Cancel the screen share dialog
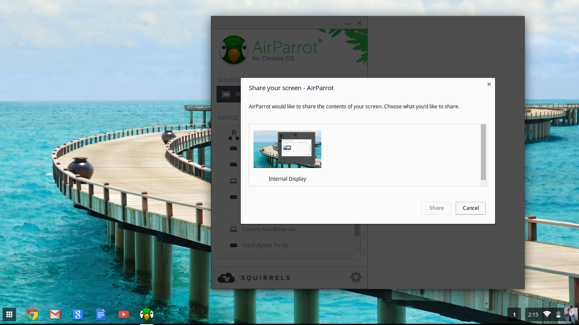 pos(470,208)
